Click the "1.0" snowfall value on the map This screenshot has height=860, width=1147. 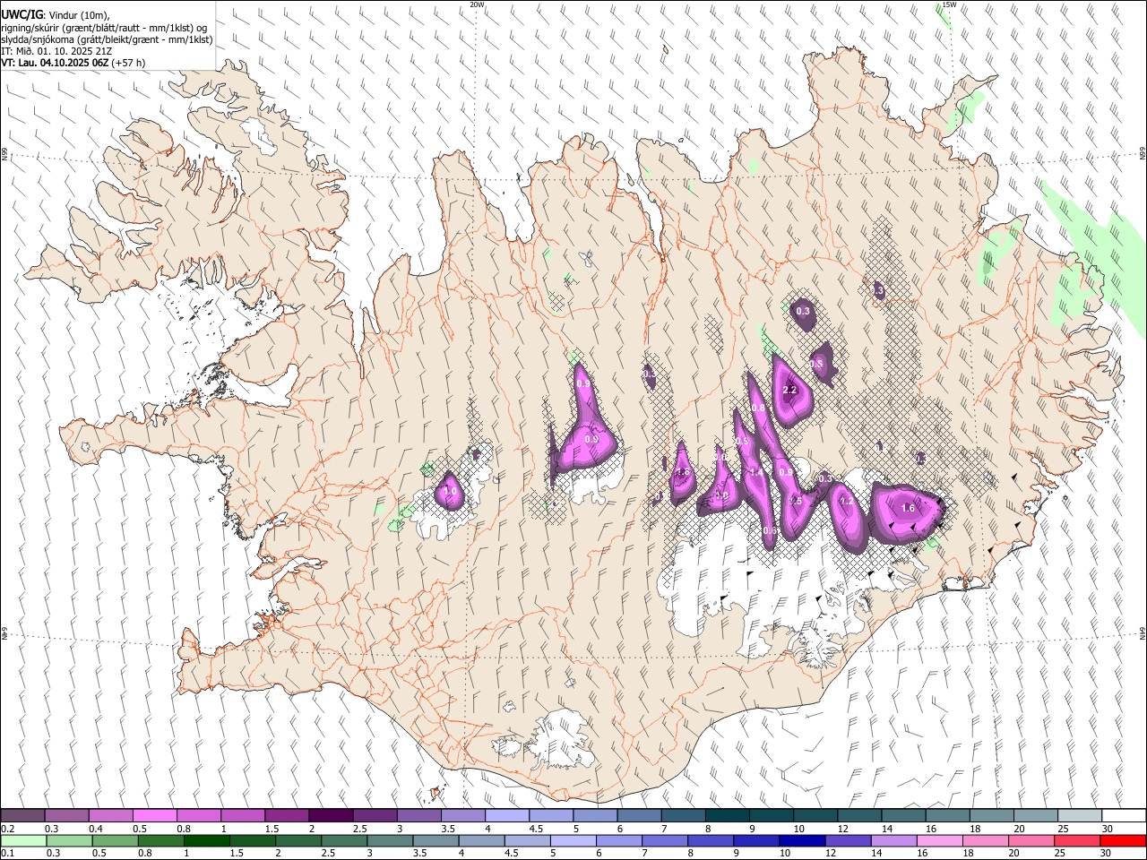click(x=450, y=491)
